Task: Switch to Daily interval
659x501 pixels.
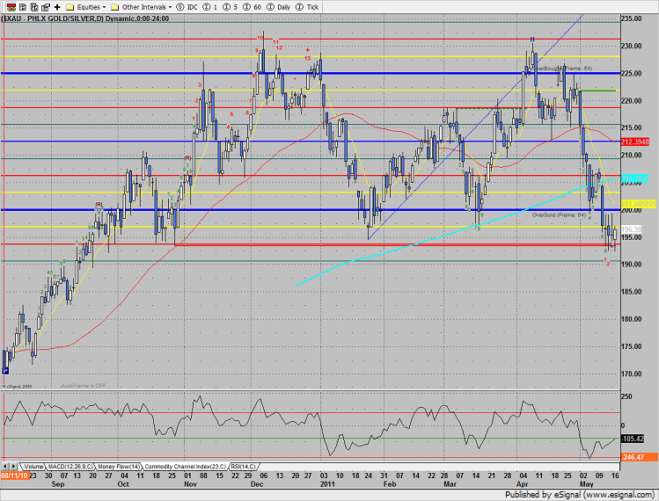Action: click(x=279, y=7)
